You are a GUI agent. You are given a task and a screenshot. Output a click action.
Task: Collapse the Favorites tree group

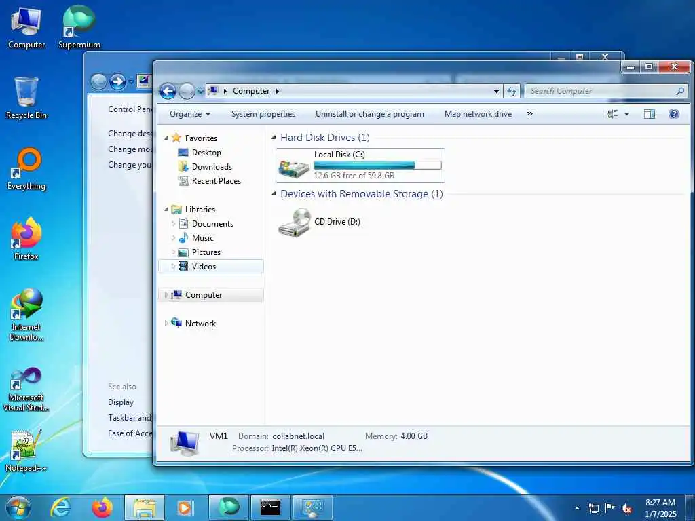167,138
